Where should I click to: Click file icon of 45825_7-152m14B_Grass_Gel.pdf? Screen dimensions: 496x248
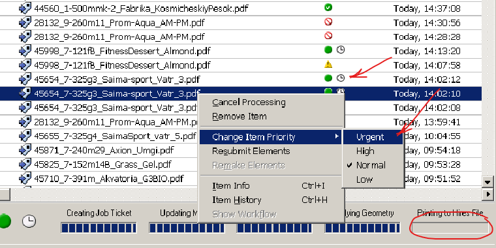(x=25, y=164)
